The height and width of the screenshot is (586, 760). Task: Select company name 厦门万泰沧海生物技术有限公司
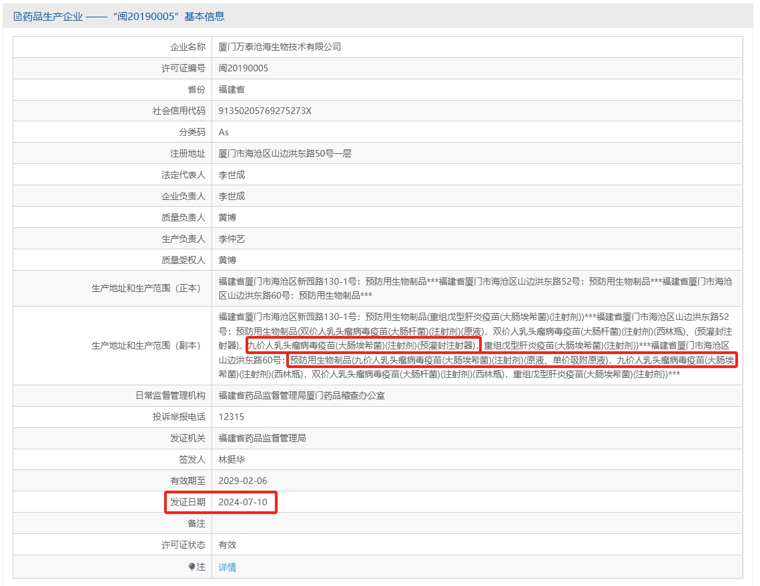coord(280,47)
